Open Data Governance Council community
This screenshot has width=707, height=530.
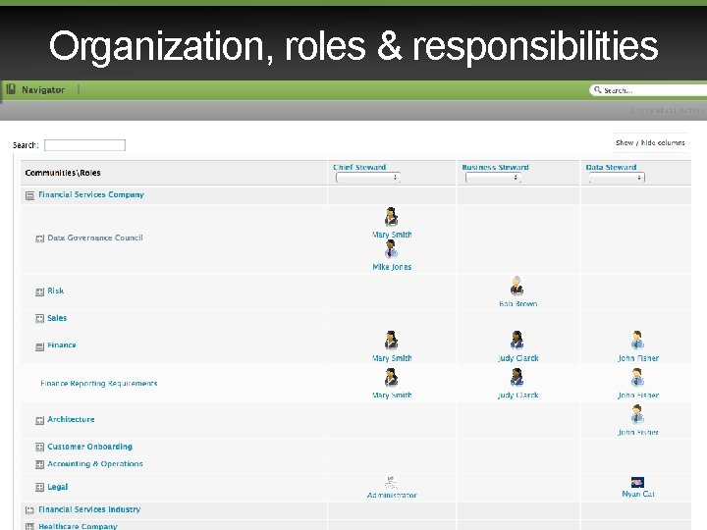click(x=95, y=238)
